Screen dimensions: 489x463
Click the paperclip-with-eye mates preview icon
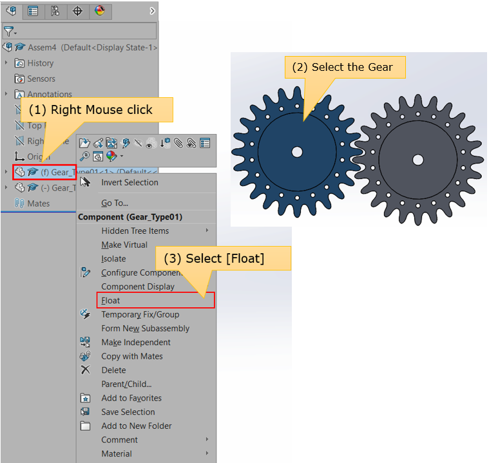[x=191, y=143]
